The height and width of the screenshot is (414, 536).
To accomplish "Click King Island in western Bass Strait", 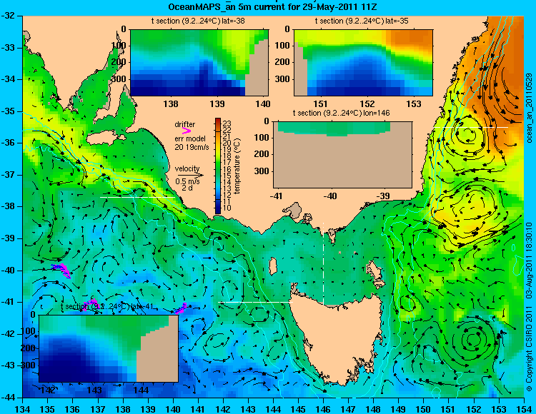I will pyautogui.click(x=273, y=265).
